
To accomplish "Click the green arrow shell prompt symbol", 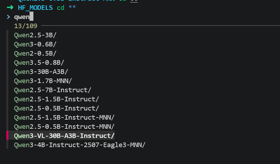I will click(x=10, y=7).
